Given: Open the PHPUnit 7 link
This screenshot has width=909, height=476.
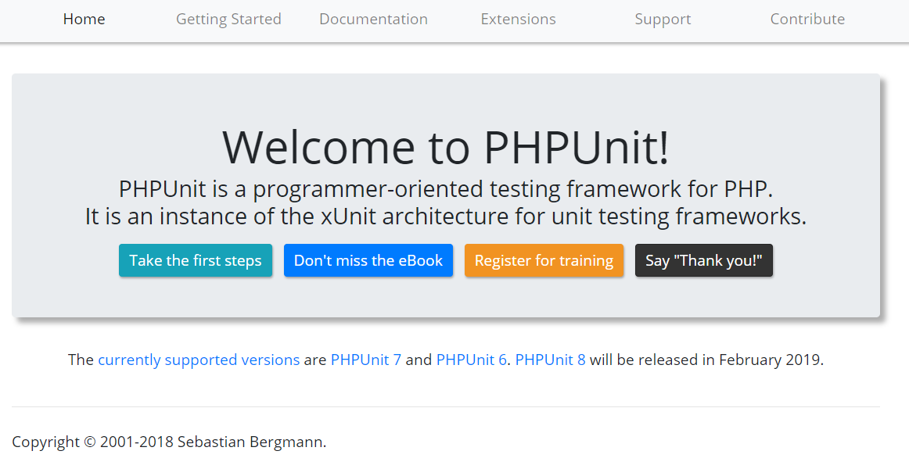Looking at the screenshot, I should (365, 360).
